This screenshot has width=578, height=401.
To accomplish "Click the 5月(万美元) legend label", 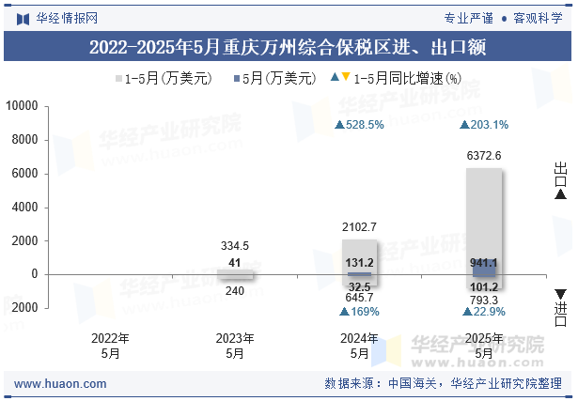I will [x=279, y=79].
